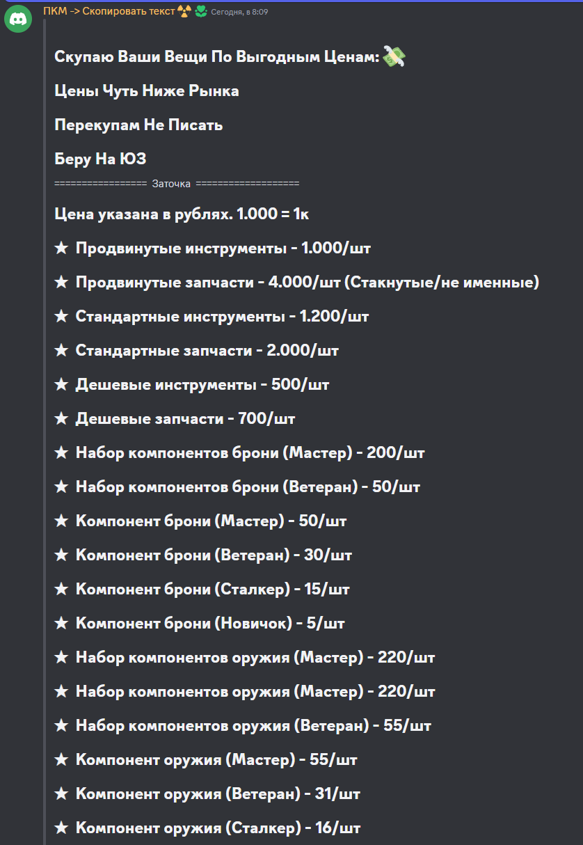Click the star before Продвинутые инструменты
The width and height of the screenshot is (583, 845).
point(61,248)
